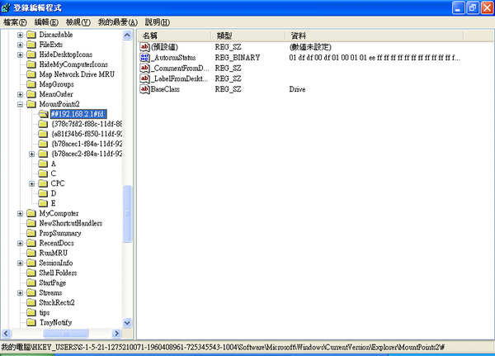
Task: Expand the FileExts key
Action: pyautogui.click(x=20, y=45)
